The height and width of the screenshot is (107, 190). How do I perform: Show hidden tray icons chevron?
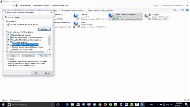click(x=157, y=104)
